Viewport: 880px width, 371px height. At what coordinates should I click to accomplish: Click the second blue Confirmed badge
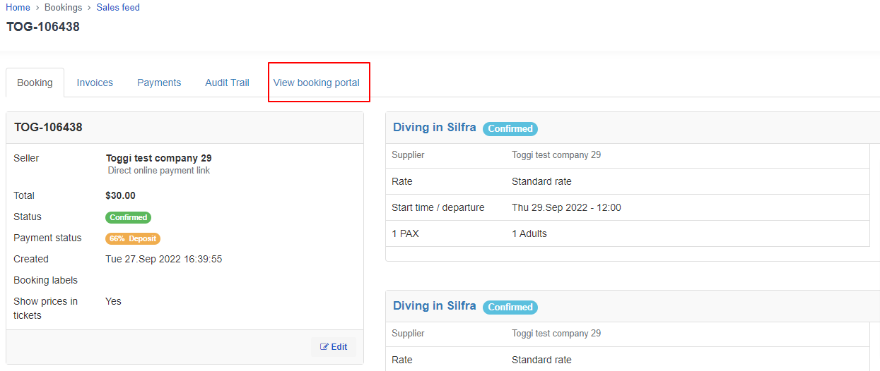(x=510, y=307)
